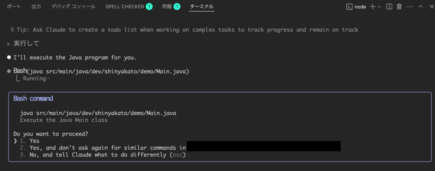Image resolution: width=435 pixels, height=171 pixels.
Task: Choose Yes, and don't ask again option
Action: (x=103, y=148)
